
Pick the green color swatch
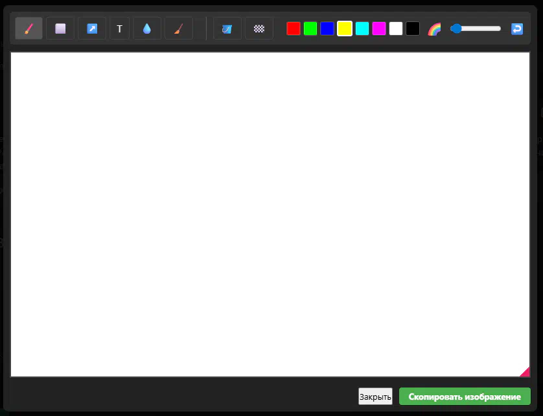310,29
